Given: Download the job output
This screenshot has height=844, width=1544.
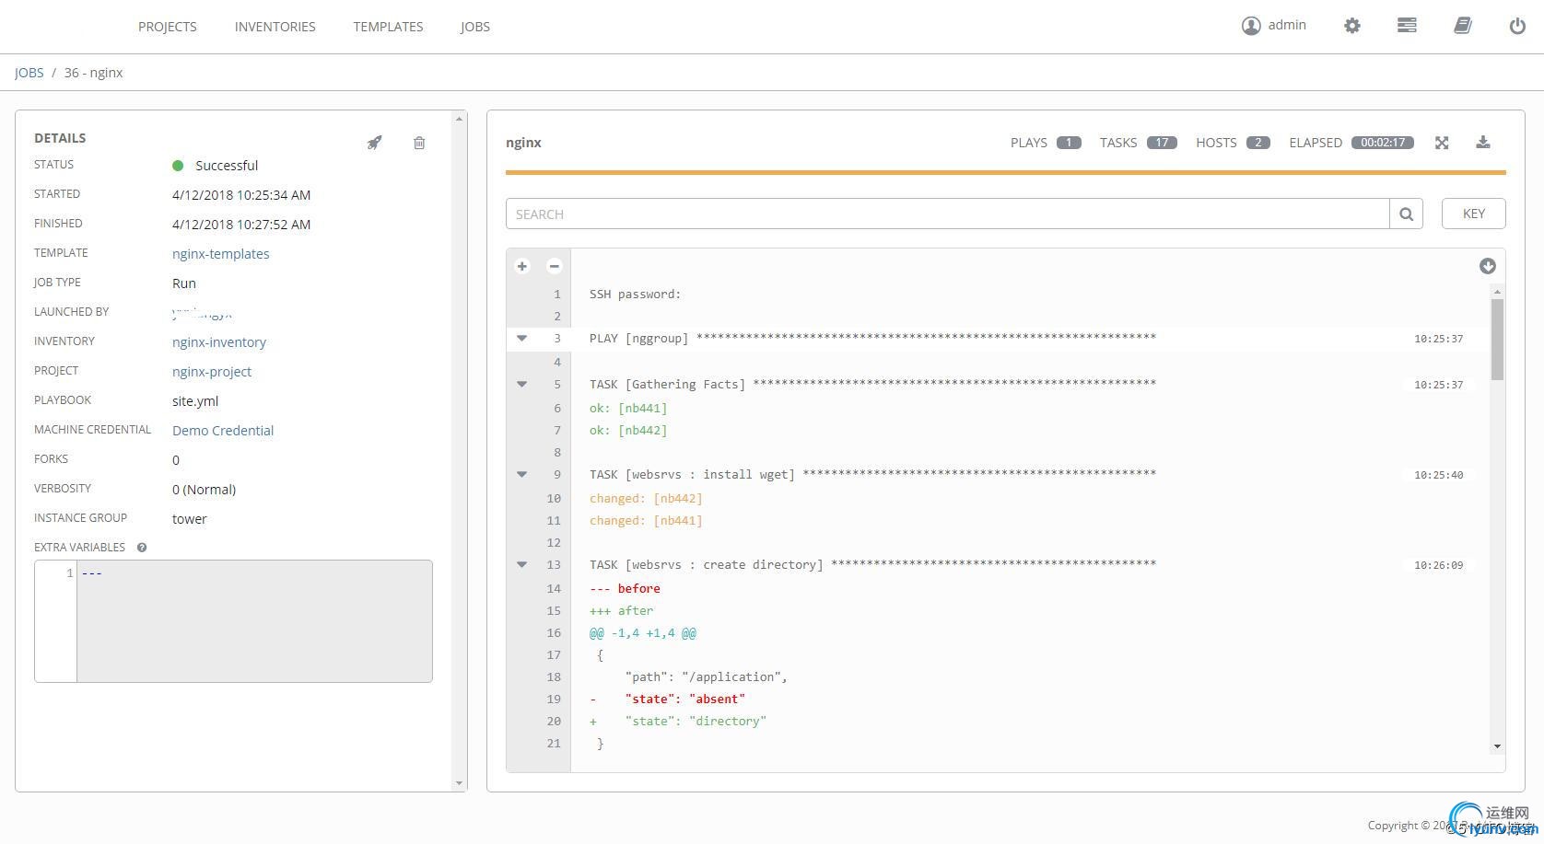Looking at the screenshot, I should click(x=1482, y=143).
